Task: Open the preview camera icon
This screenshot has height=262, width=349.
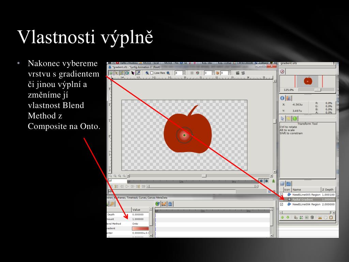Action: click(243, 73)
